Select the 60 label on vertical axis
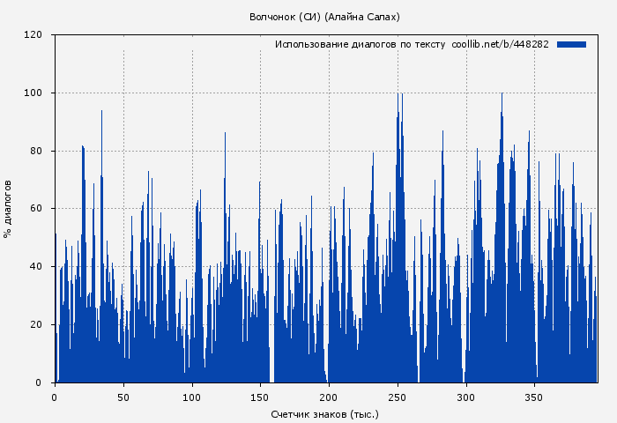 (x=36, y=209)
